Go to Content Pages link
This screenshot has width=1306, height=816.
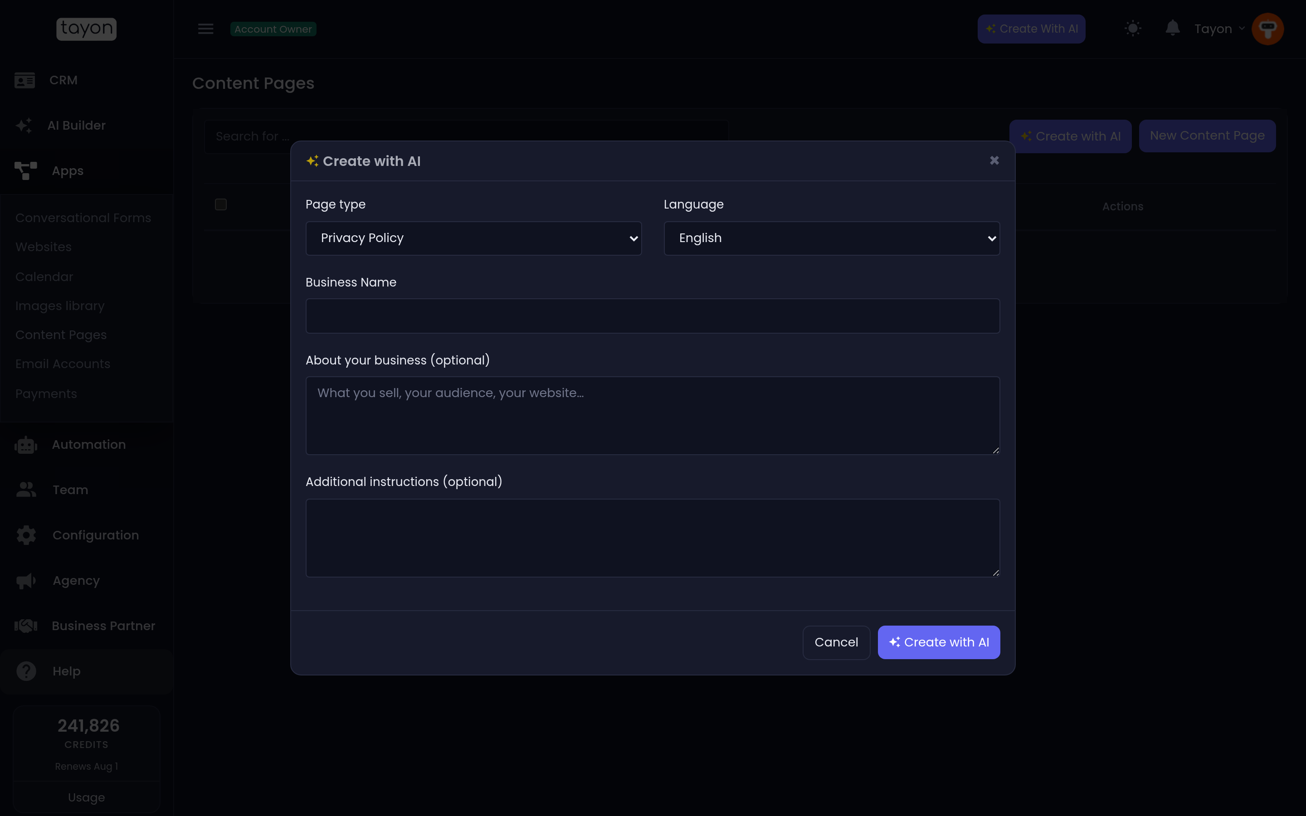pyautogui.click(x=61, y=335)
